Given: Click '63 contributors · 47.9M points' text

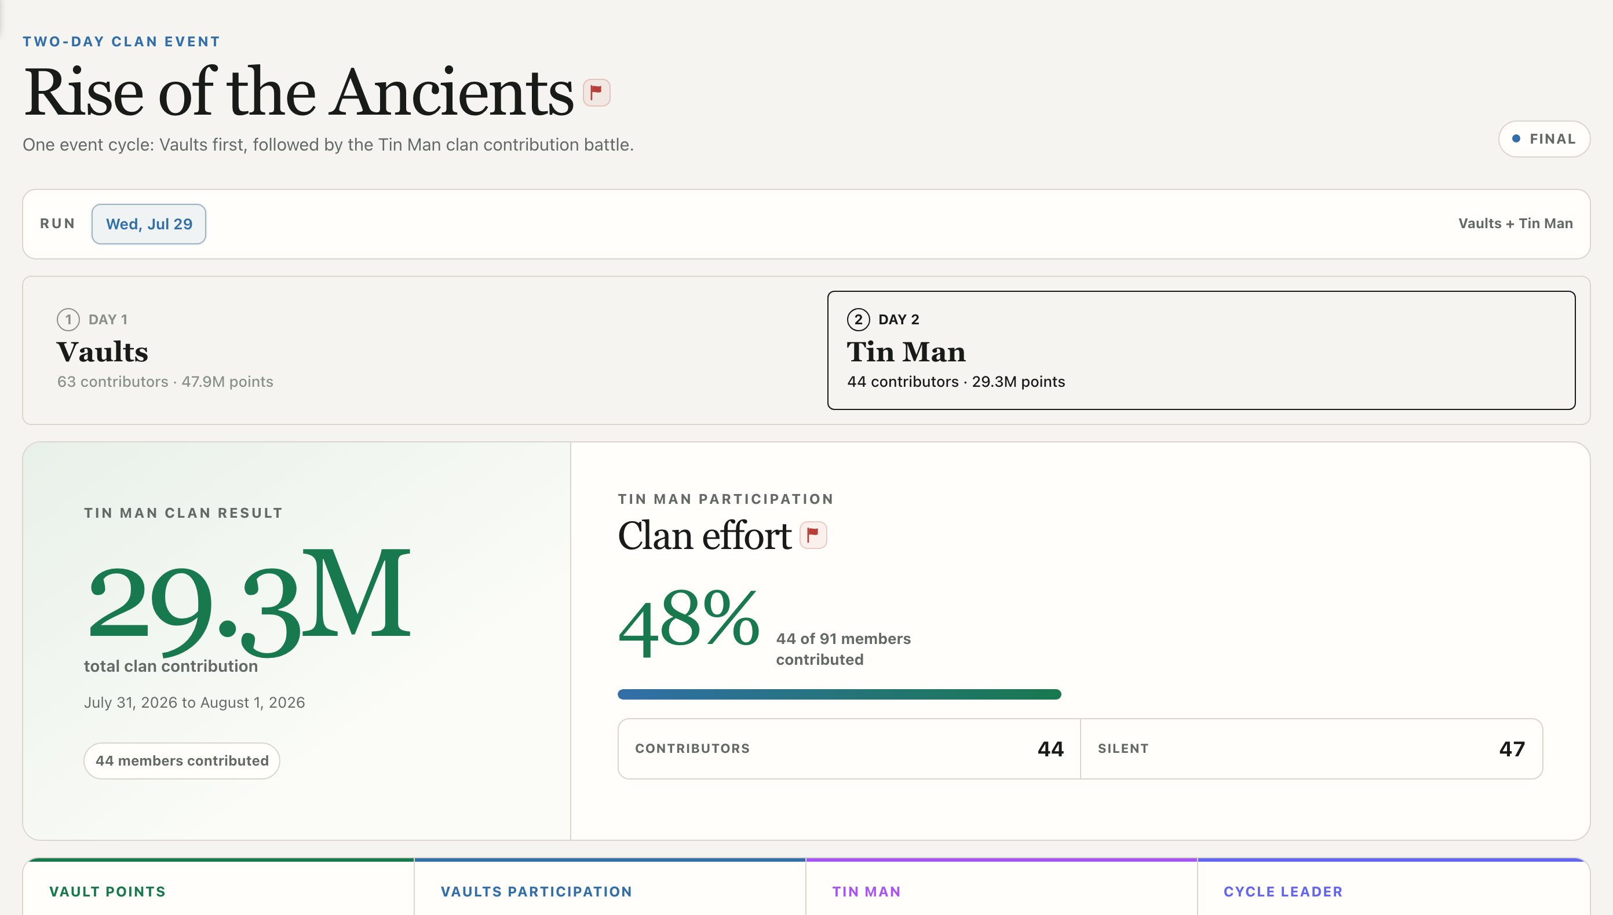Looking at the screenshot, I should 165,382.
